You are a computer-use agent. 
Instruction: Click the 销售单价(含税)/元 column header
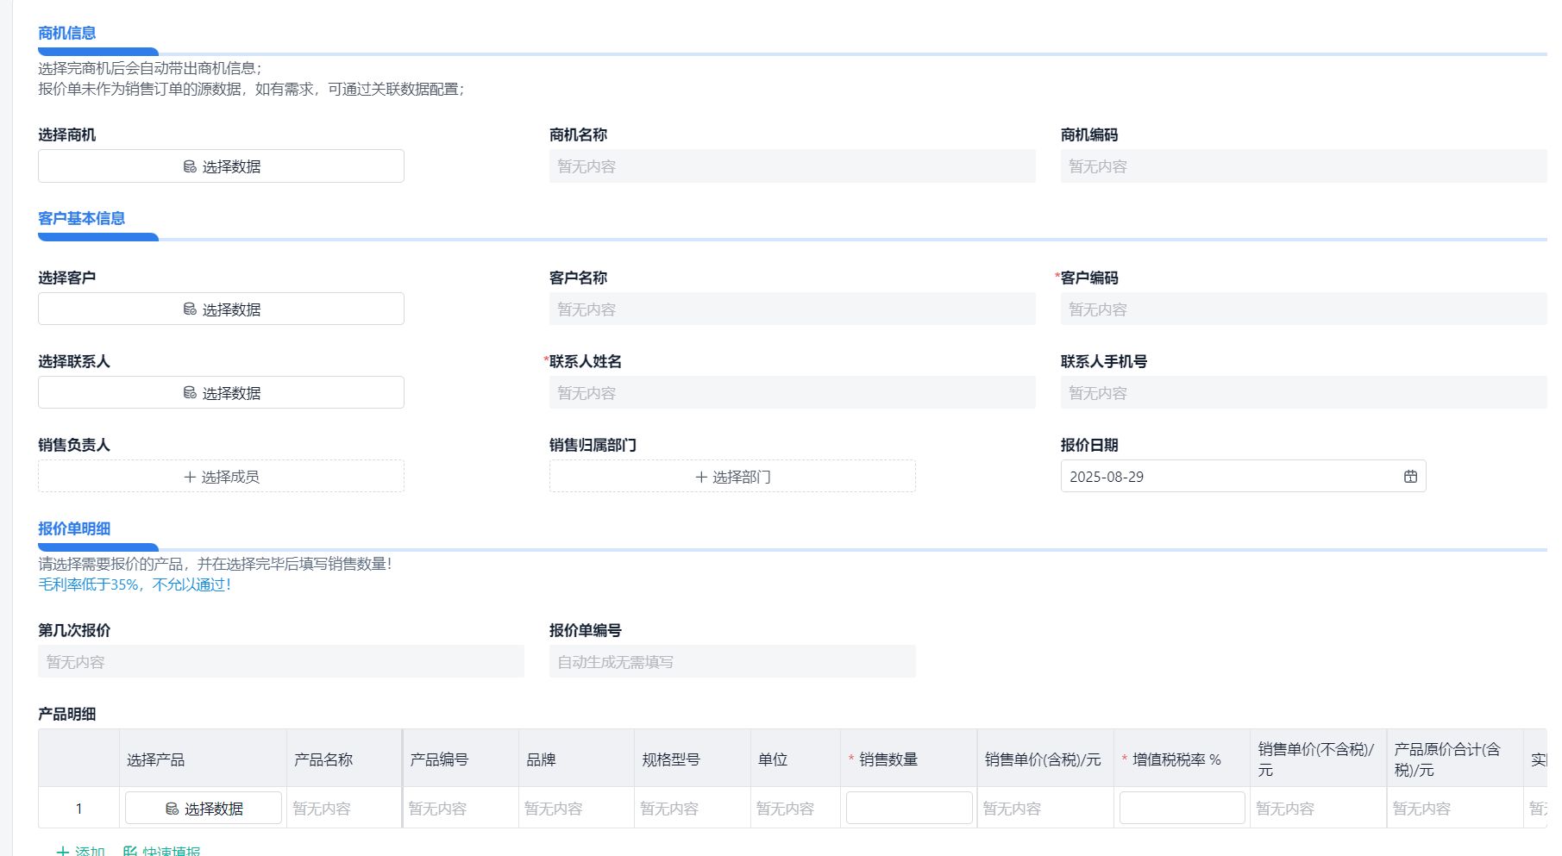(1045, 759)
